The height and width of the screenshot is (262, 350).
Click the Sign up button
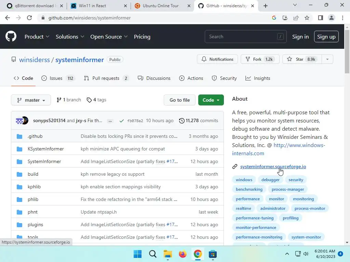[x=326, y=37]
